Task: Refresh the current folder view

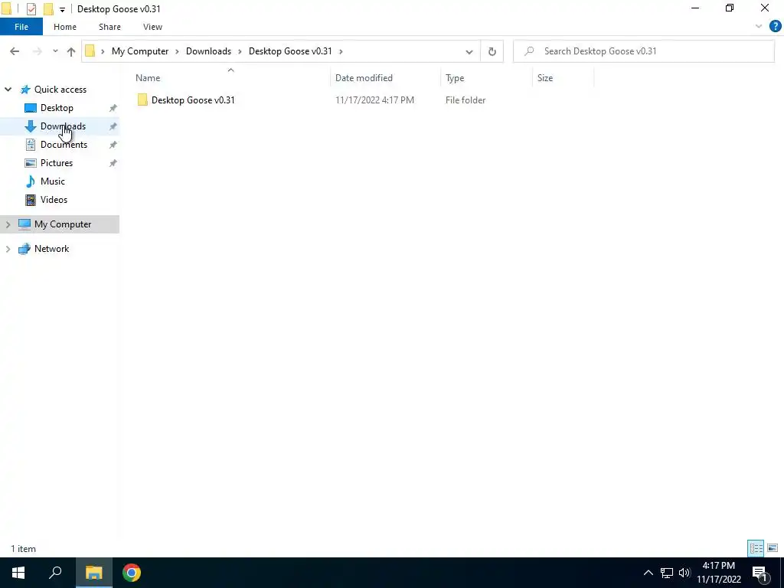Action: (x=492, y=51)
